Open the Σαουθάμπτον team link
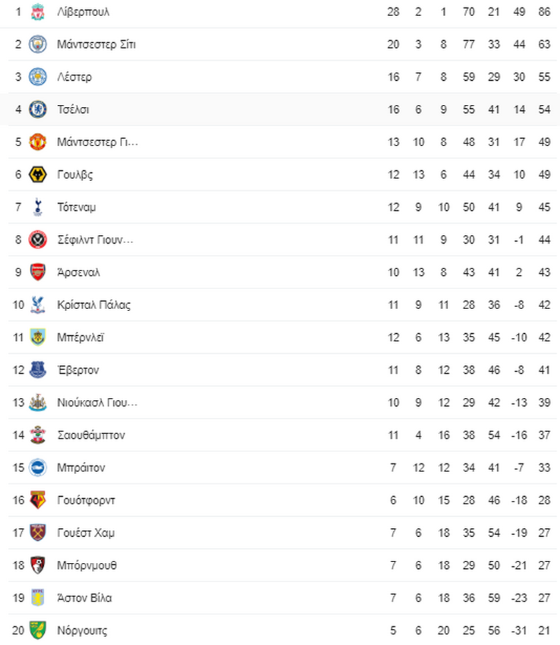Viewport: 560px width, 645px height. [x=91, y=435]
